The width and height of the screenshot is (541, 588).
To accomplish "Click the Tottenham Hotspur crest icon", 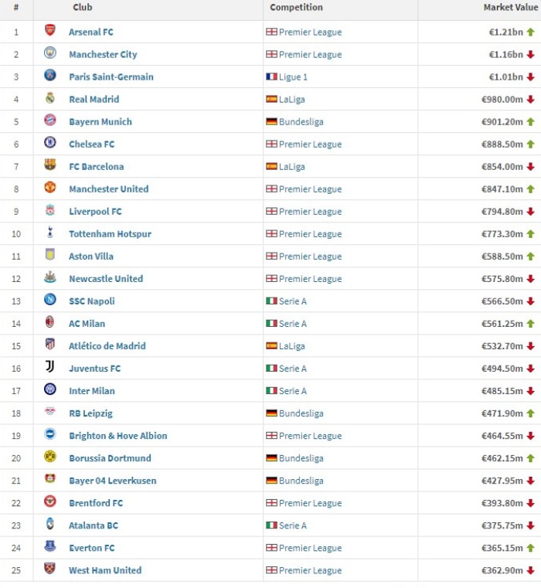I will click(x=50, y=232).
